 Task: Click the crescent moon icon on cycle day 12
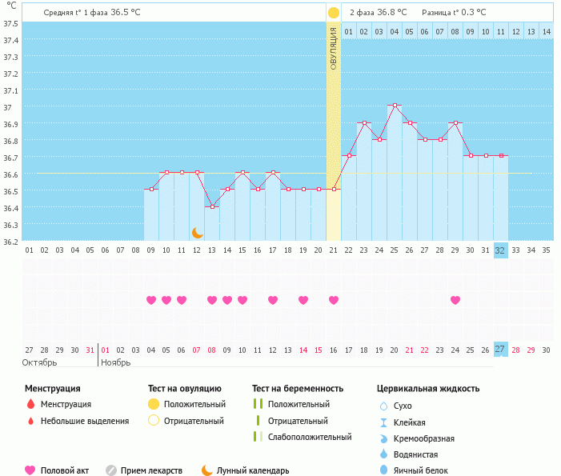[x=197, y=232]
